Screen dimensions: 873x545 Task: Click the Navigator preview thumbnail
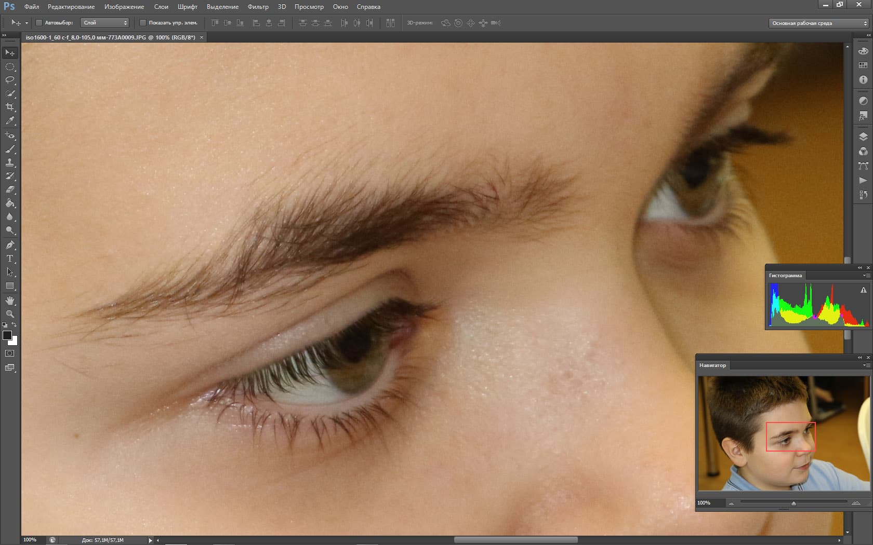tap(783, 433)
